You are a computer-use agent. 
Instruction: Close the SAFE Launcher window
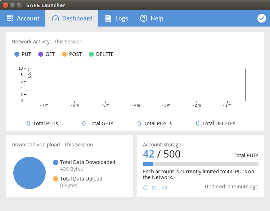pyautogui.click(x=5, y=5)
